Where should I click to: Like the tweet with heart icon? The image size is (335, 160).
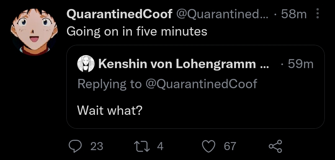[x=208, y=146]
